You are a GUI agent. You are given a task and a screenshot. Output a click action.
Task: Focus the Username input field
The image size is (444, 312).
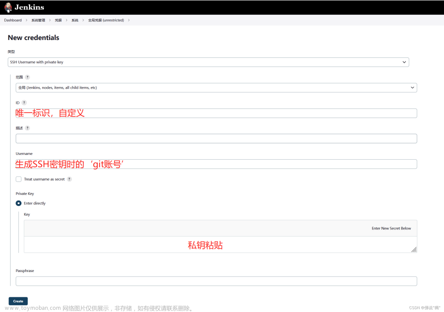(x=216, y=164)
